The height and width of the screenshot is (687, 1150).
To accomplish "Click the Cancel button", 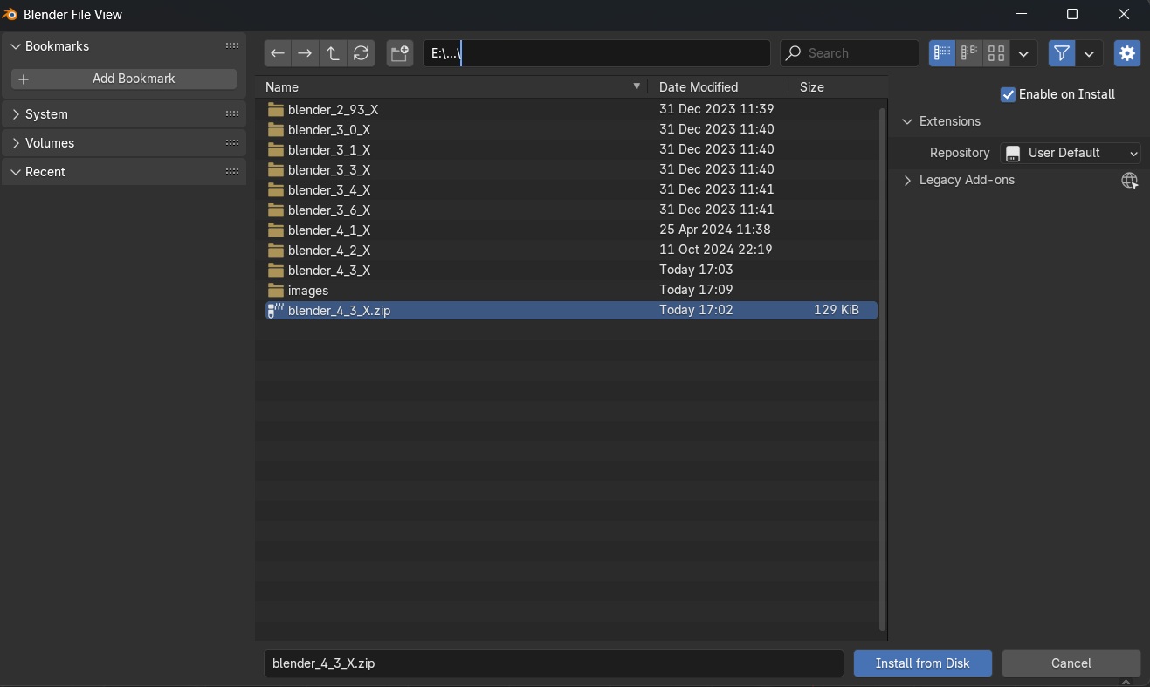I will [x=1071, y=663].
